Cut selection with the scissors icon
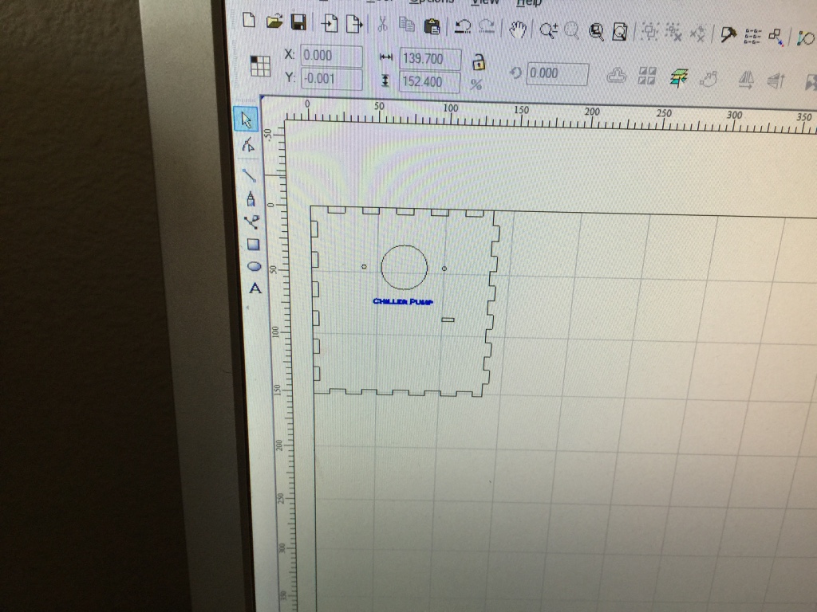The height and width of the screenshot is (612, 817). [382, 25]
